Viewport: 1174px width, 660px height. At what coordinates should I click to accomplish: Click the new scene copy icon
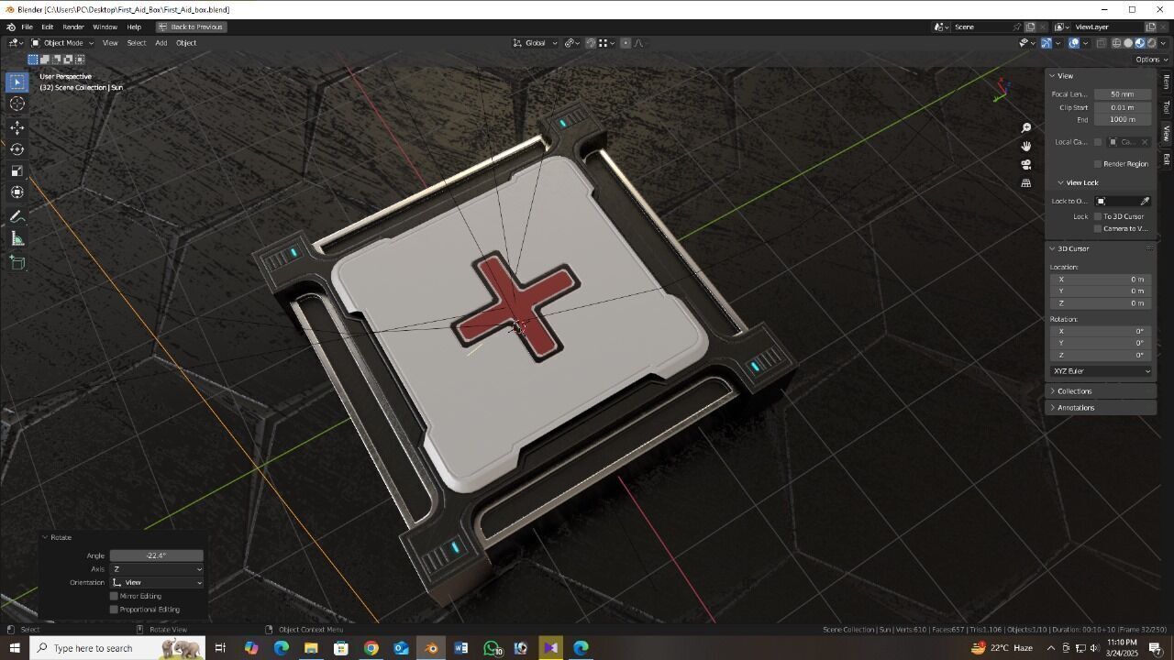[1030, 27]
